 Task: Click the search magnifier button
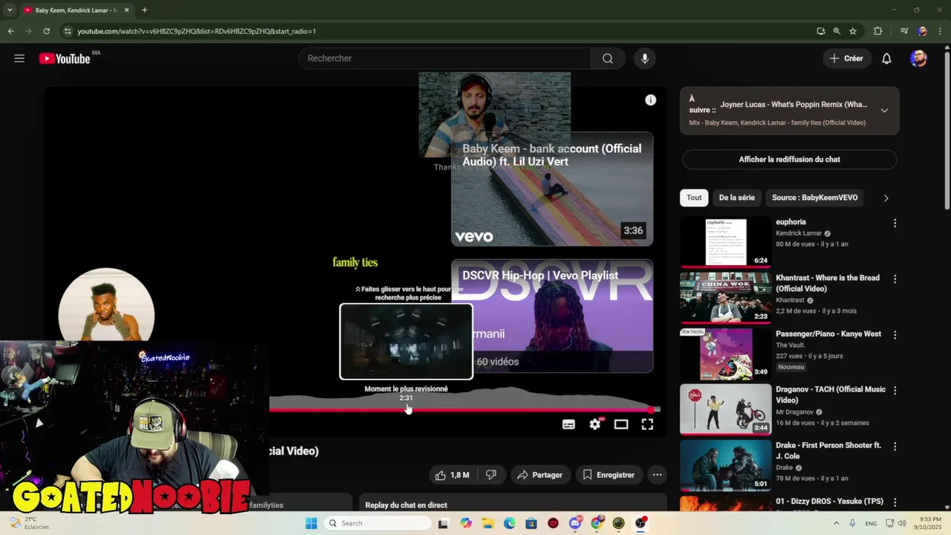(x=608, y=59)
